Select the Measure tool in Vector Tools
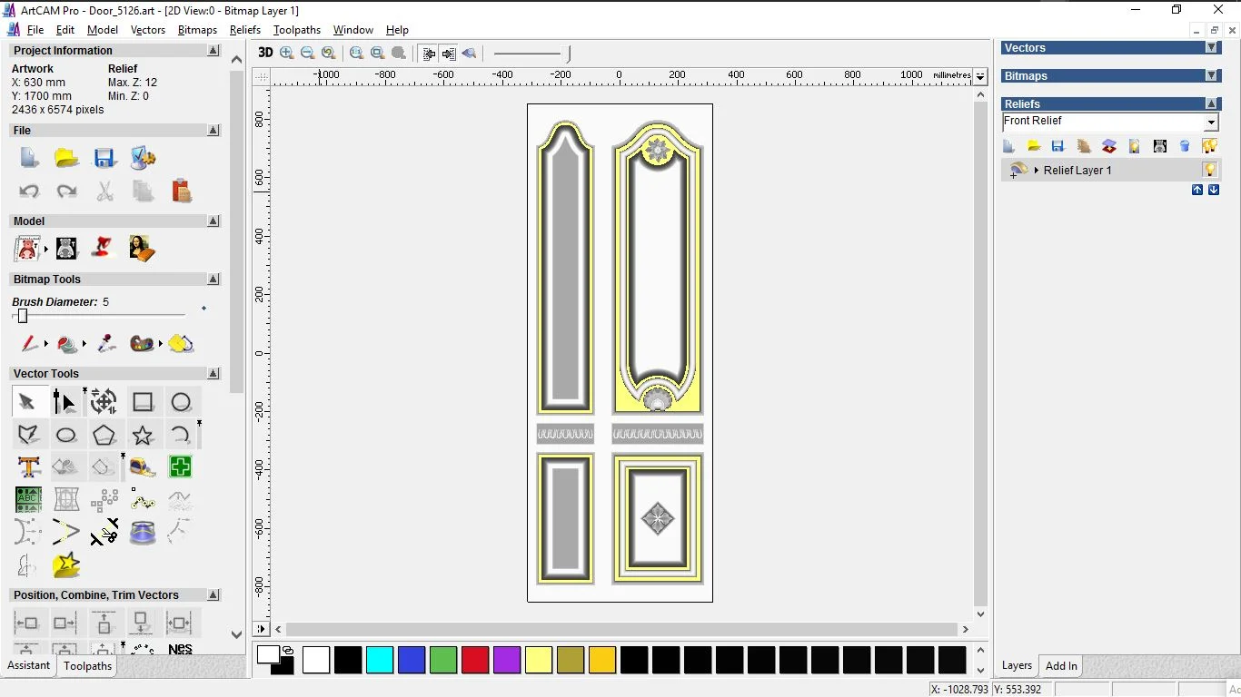Image resolution: width=1241 pixels, height=697 pixels. [143, 466]
